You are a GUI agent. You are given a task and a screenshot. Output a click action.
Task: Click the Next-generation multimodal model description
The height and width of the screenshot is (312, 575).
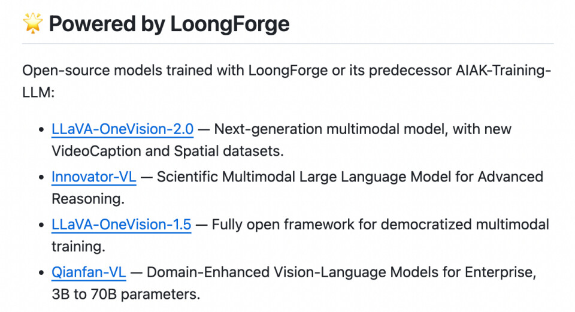click(363, 129)
